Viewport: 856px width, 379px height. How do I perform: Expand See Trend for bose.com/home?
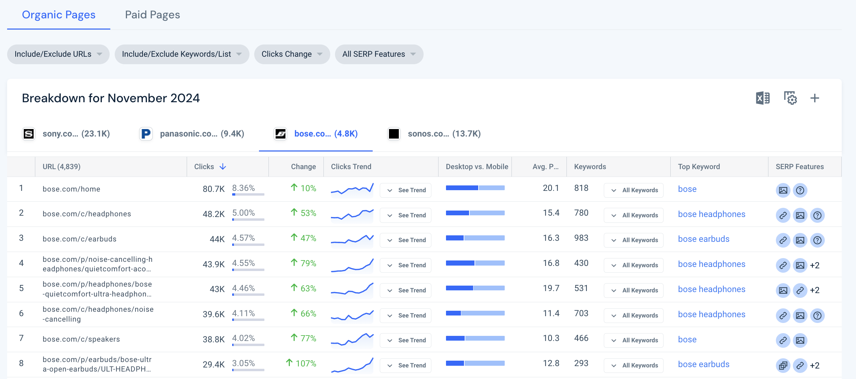tap(406, 190)
